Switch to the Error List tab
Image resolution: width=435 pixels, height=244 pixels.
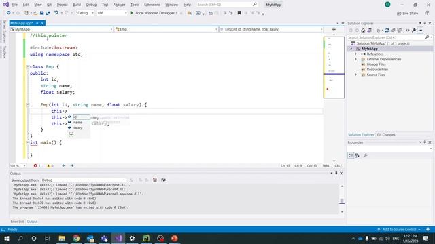(x=17, y=222)
